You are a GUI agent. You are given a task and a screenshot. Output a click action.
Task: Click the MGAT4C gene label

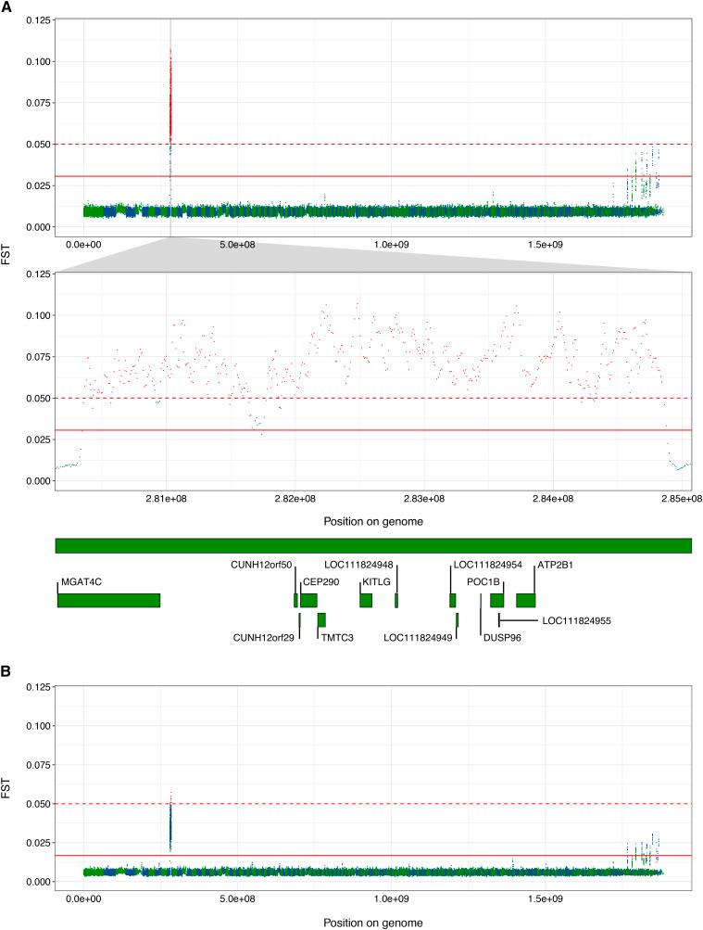(82, 582)
